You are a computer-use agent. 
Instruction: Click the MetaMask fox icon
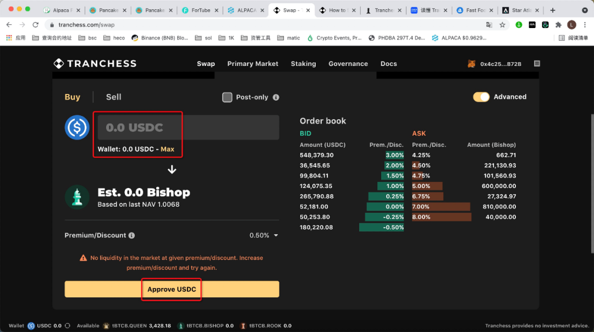[472, 64]
